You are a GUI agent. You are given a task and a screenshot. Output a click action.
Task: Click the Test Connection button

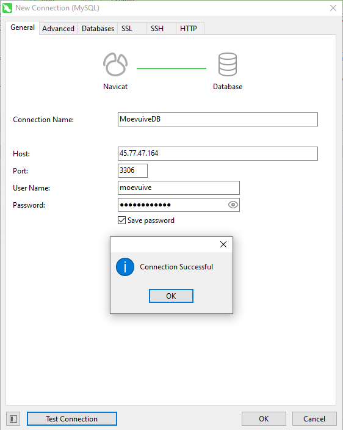pyautogui.click(x=72, y=419)
